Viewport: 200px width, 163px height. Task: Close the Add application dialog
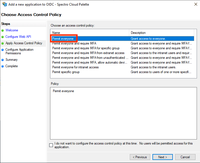tap(196, 4)
